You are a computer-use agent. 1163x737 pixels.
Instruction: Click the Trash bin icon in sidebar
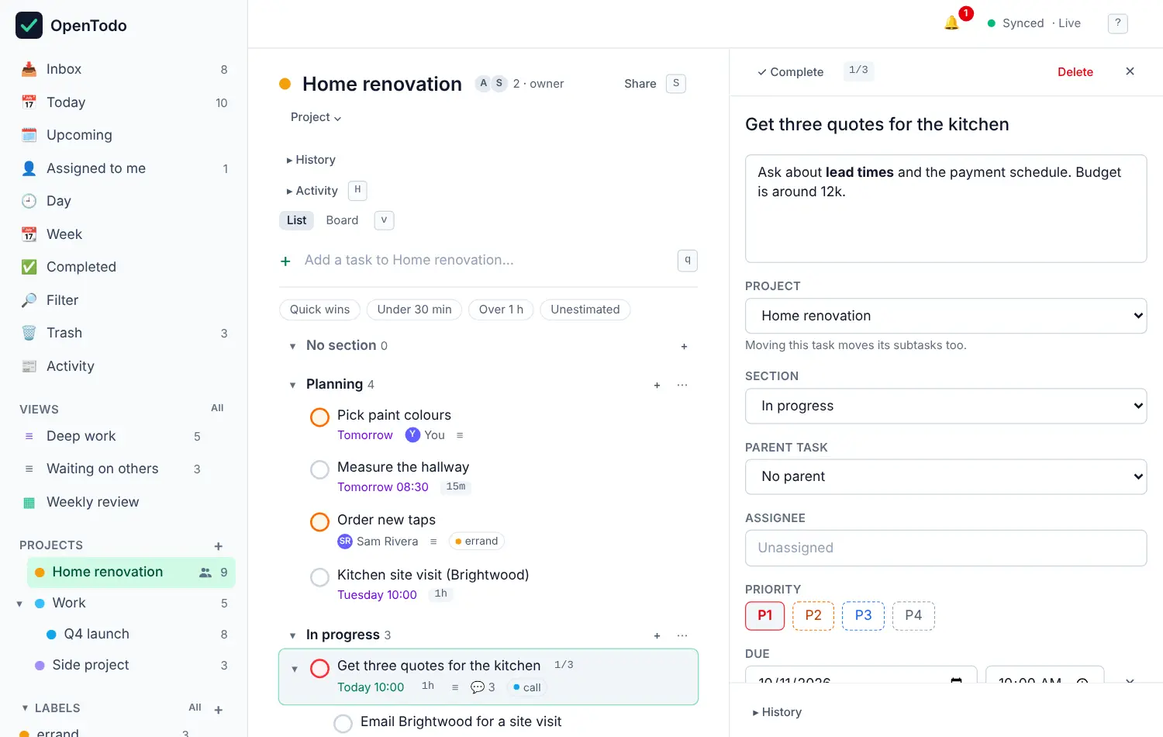coord(29,333)
